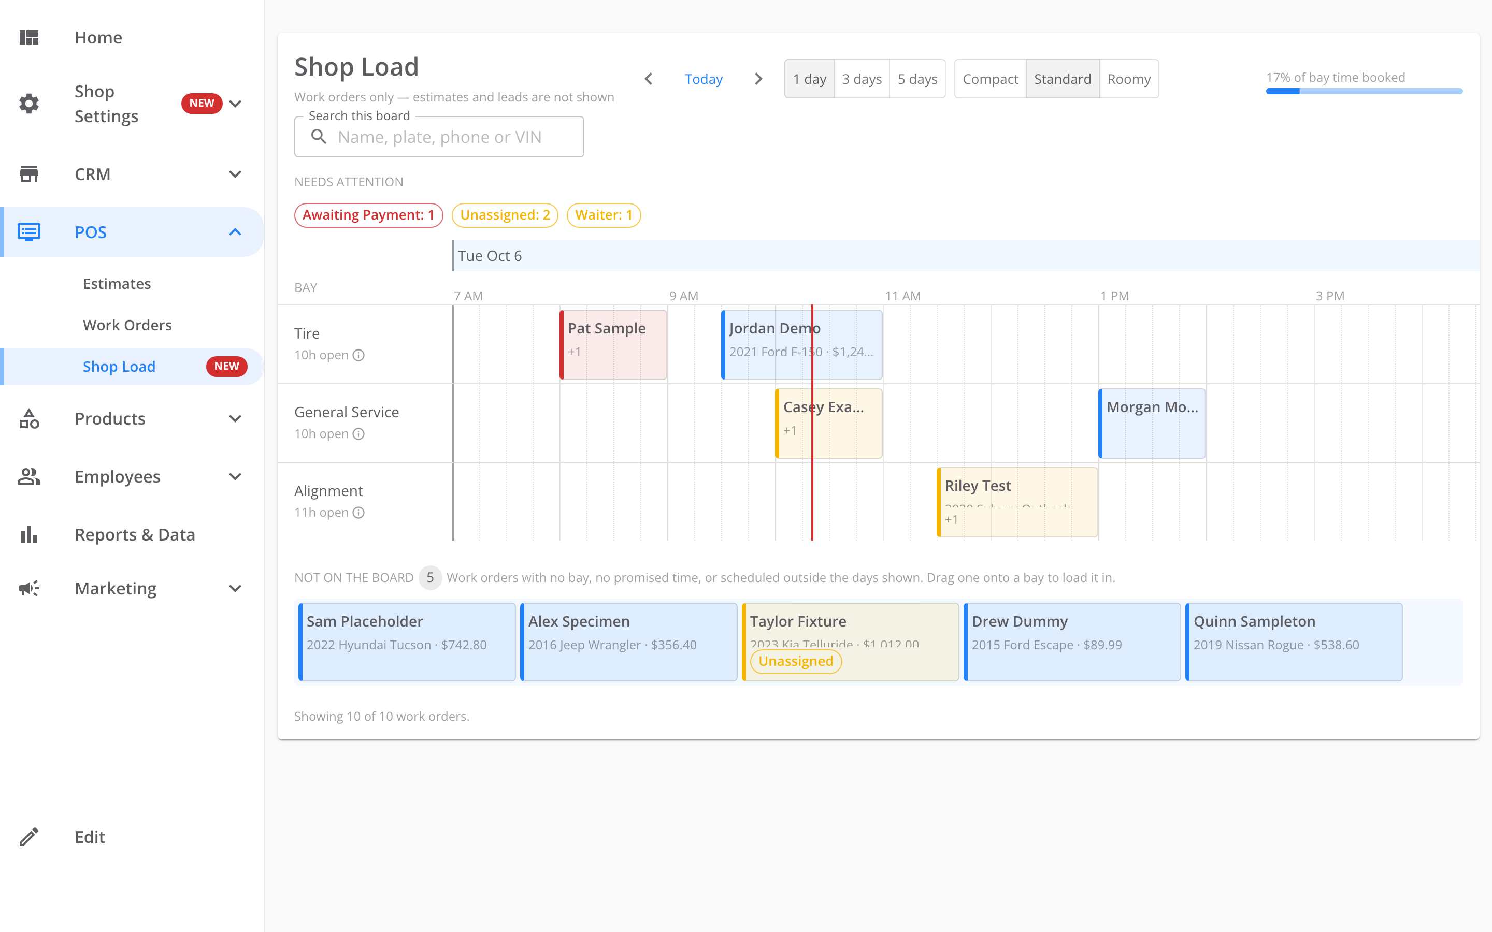Click the Edit pencil icon
The width and height of the screenshot is (1492, 932).
29,836
